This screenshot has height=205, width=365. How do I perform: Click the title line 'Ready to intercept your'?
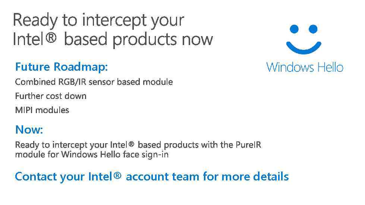[x=98, y=20]
